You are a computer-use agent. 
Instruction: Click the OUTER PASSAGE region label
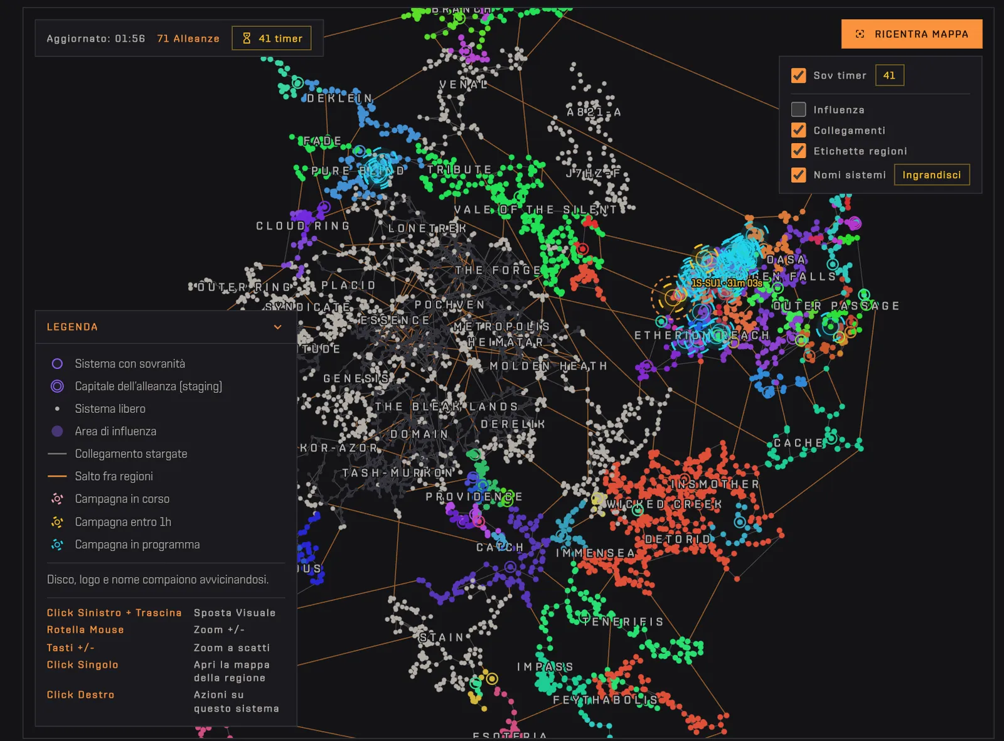coord(836,306)
